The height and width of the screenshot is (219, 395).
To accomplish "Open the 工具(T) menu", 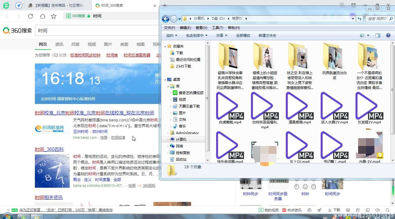I will tap(218, 28).
